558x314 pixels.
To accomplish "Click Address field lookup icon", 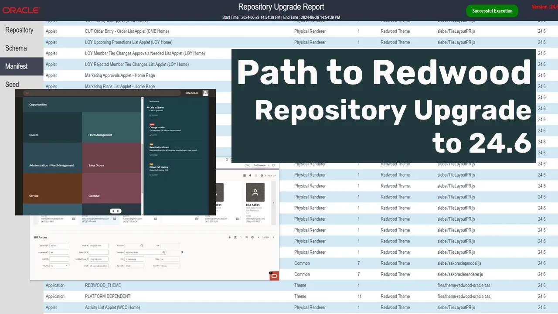I will [163, 252].
